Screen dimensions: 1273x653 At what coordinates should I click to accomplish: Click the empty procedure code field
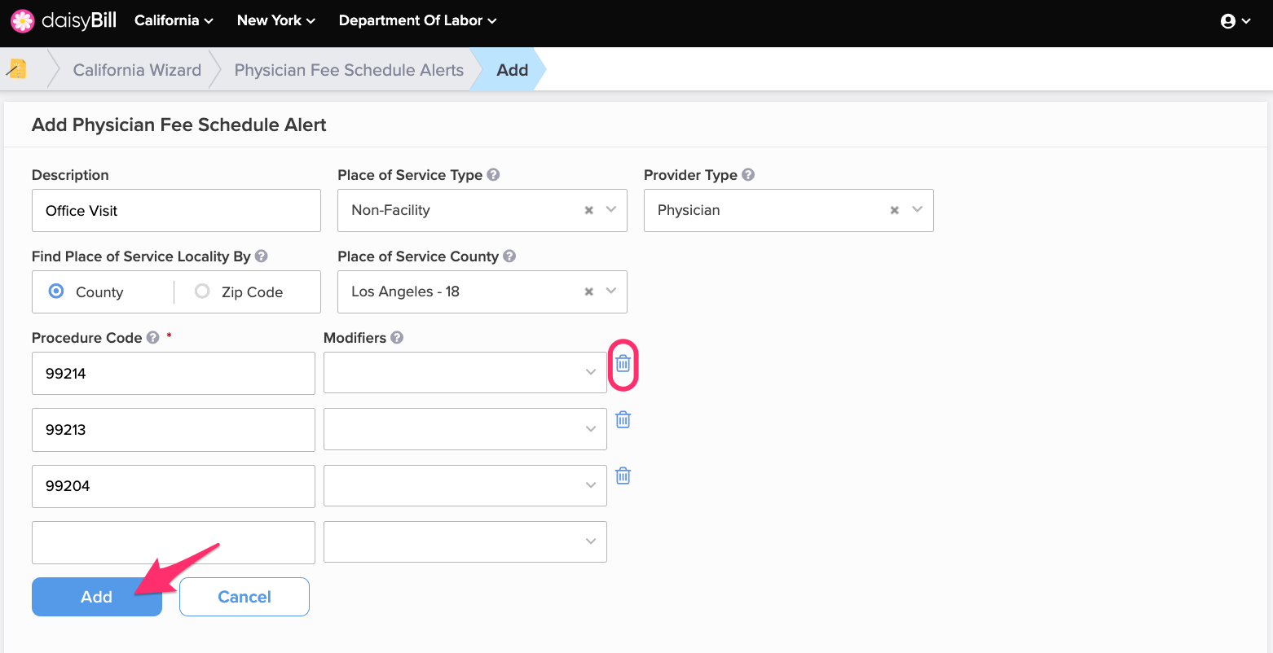click(x=174, y=542)
